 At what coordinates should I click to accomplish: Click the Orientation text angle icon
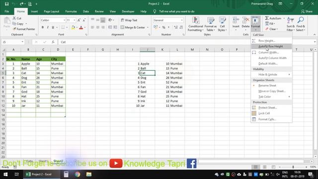click(x=110, y=20)
